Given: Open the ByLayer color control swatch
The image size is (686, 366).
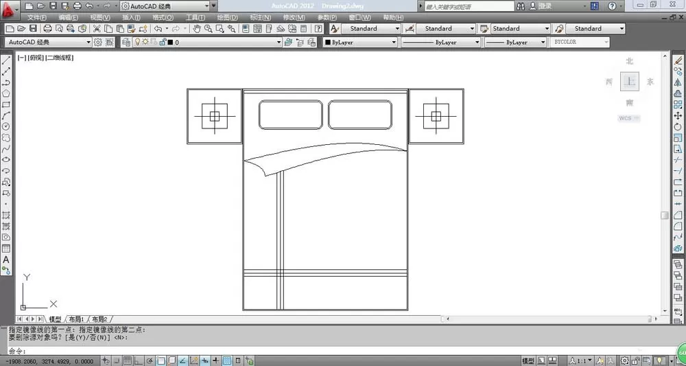Looking at the screenshot, I should tap(359, 43).
